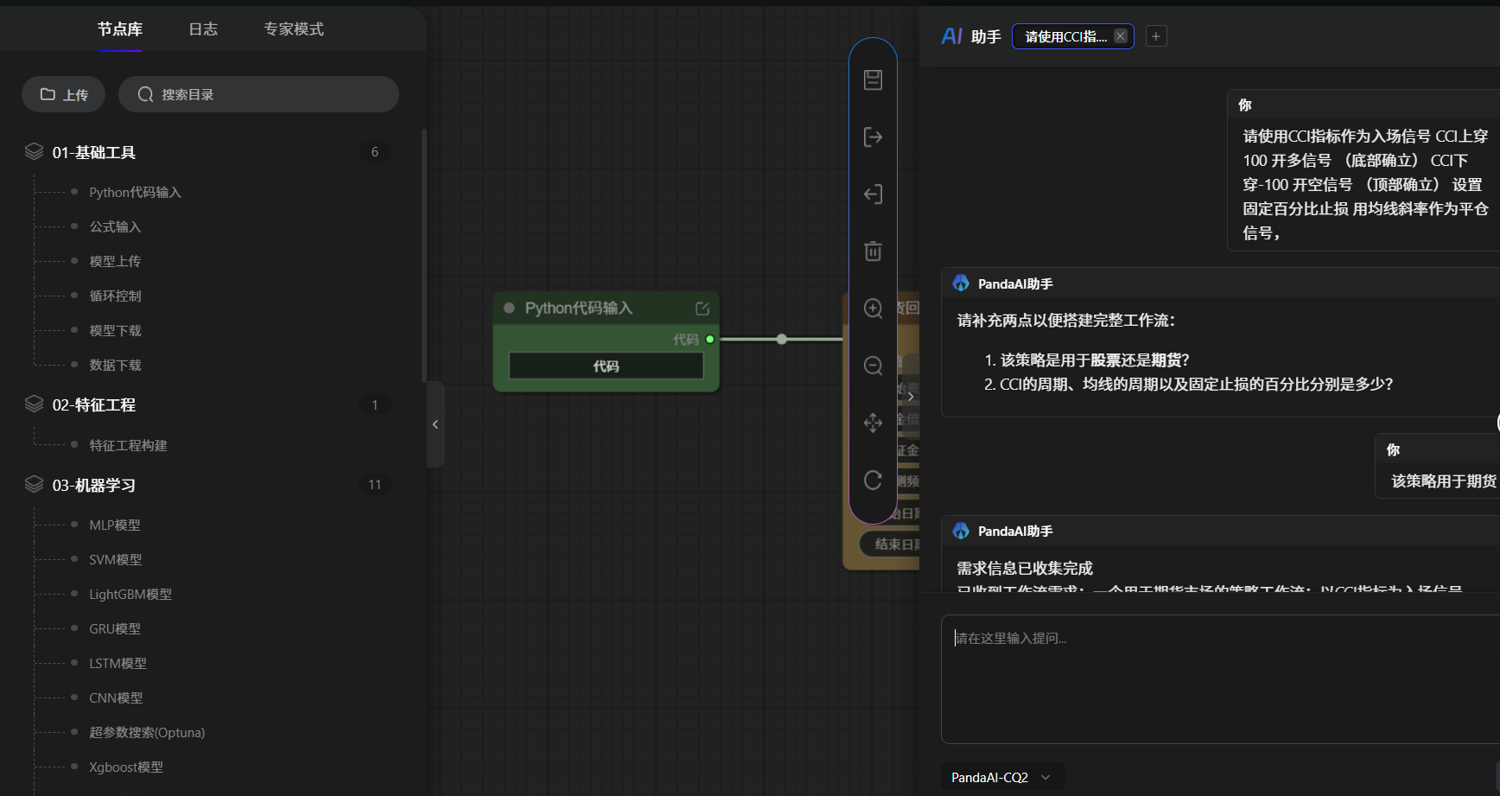
Task: Expand the arrow on the partially hidden node
Action: pyautogui.click(x=911, y=397)
